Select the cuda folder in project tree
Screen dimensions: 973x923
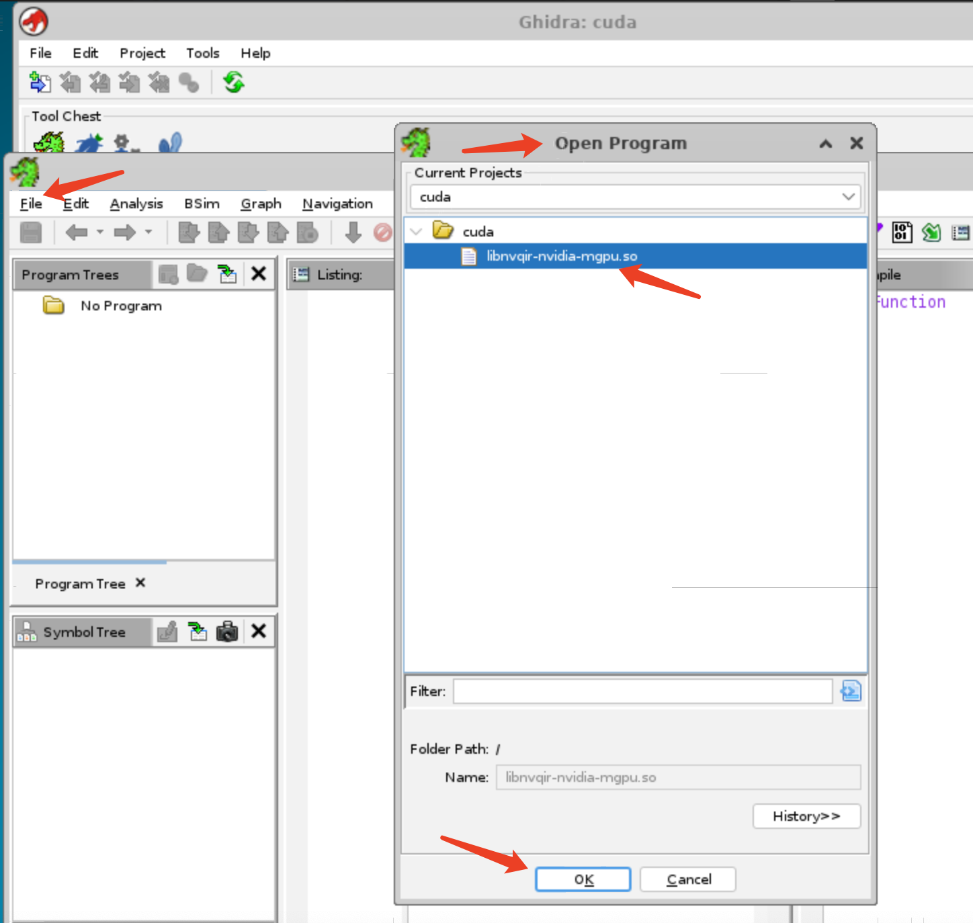pos(478,232)
